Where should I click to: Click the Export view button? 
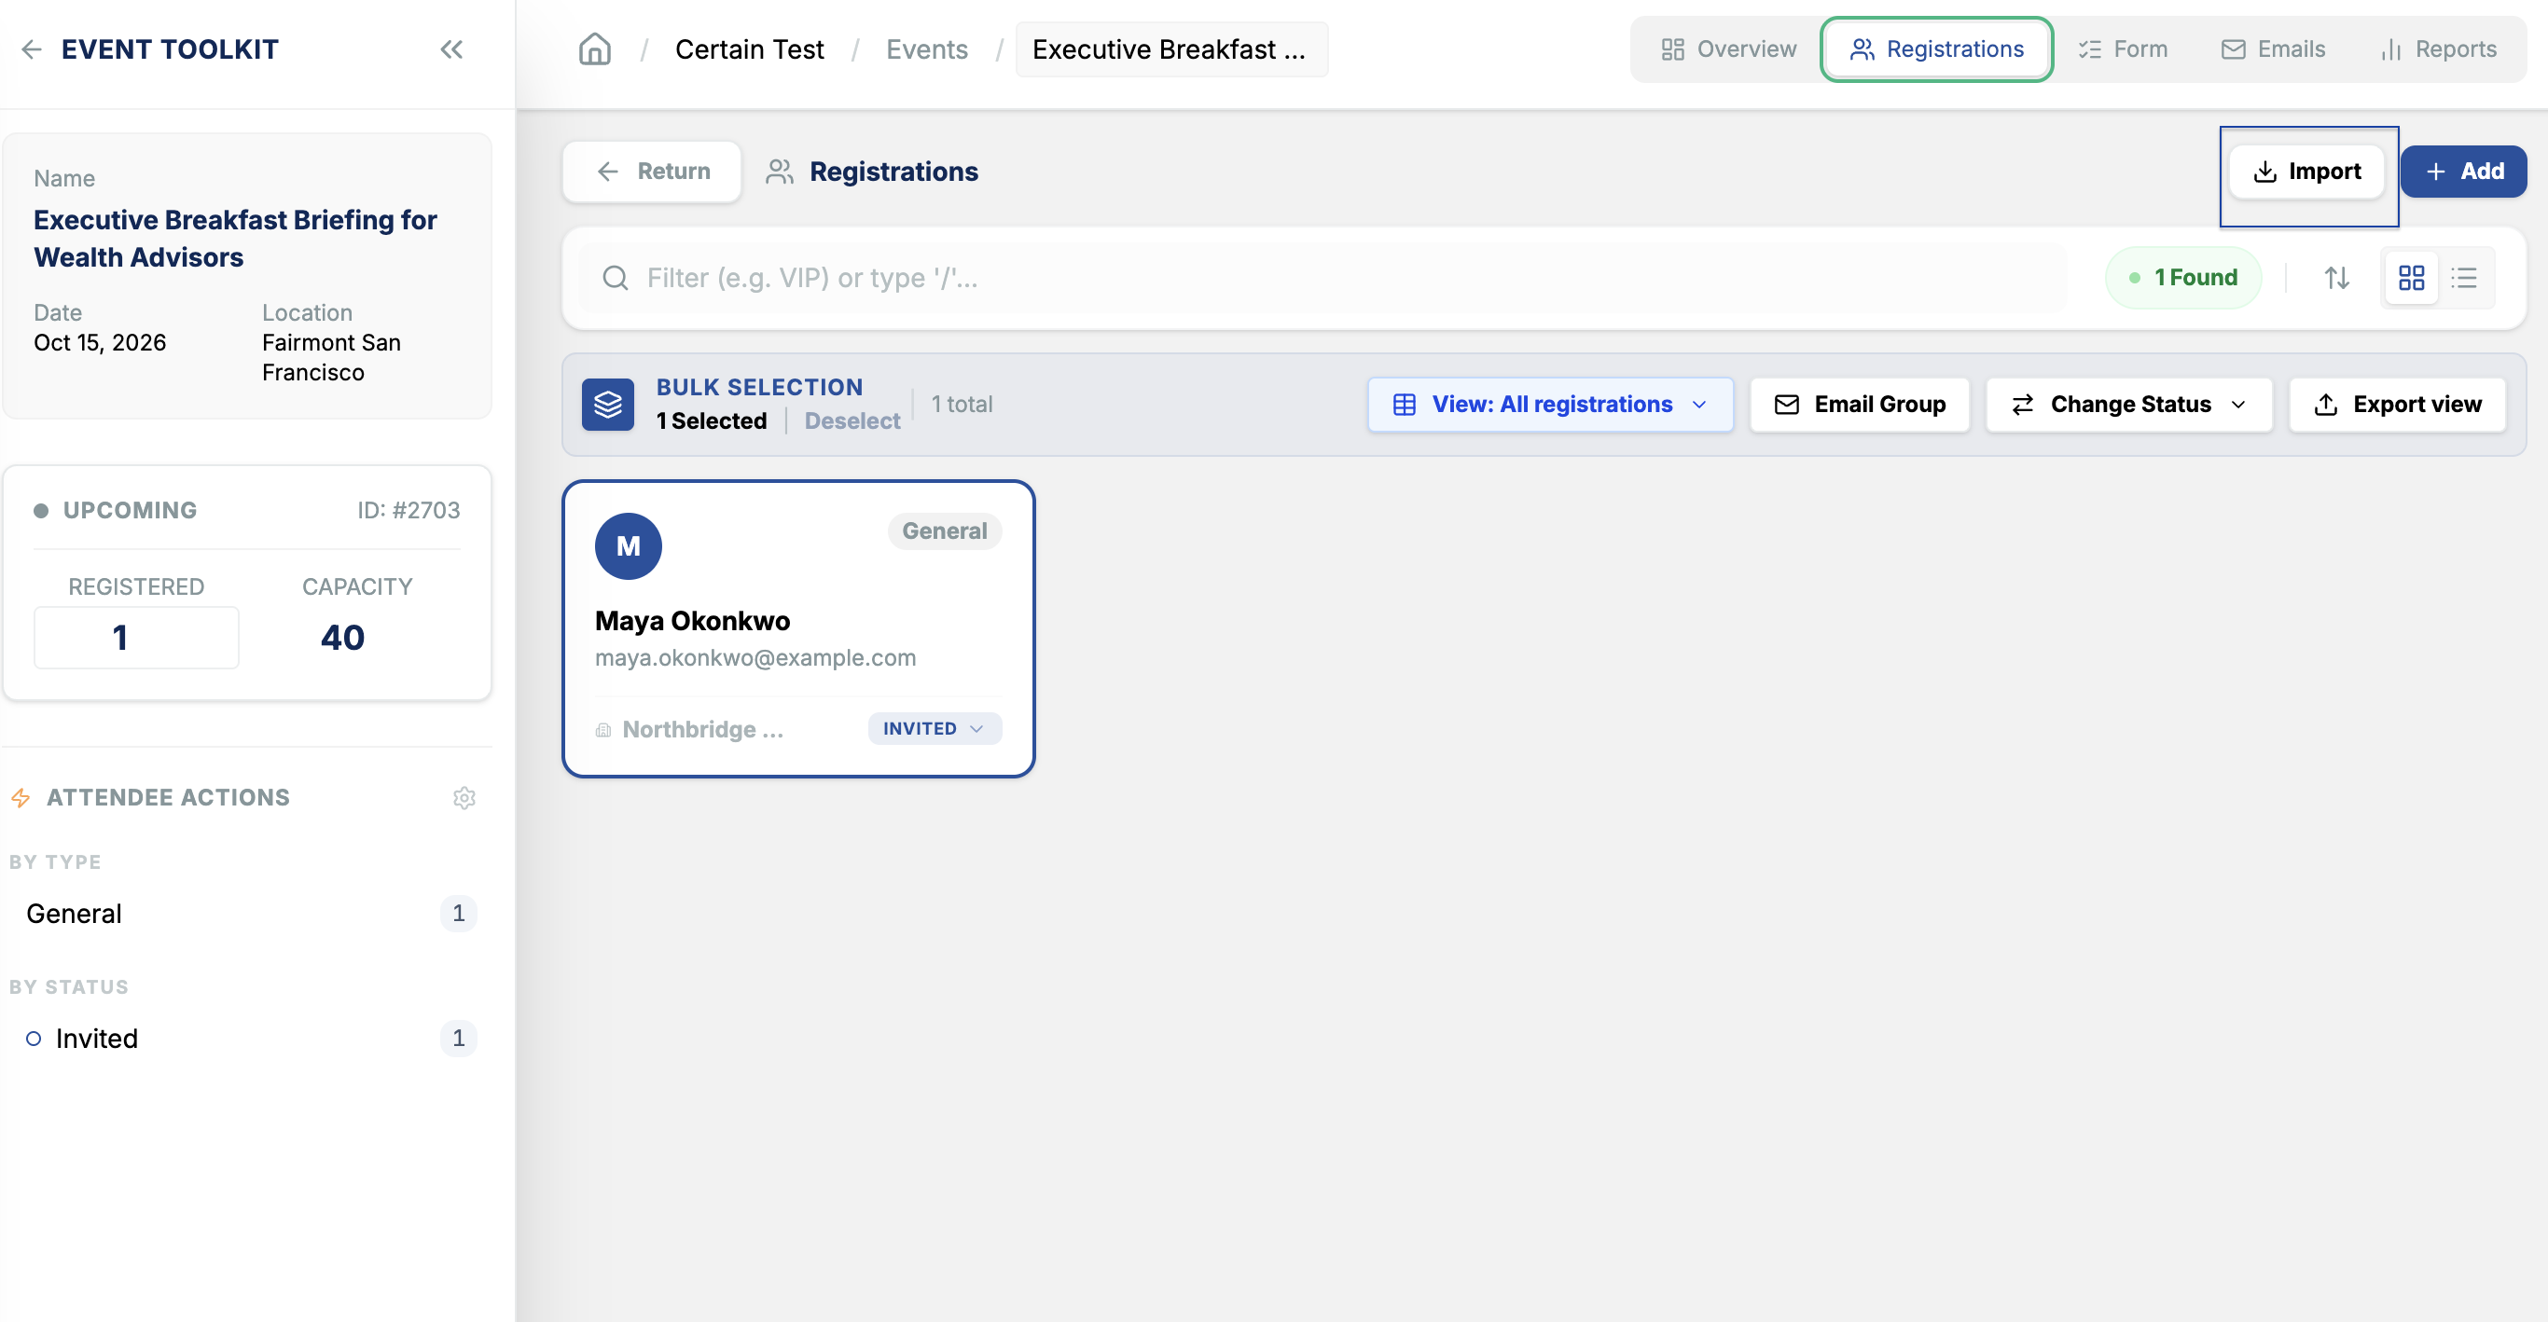(2397, 405)
